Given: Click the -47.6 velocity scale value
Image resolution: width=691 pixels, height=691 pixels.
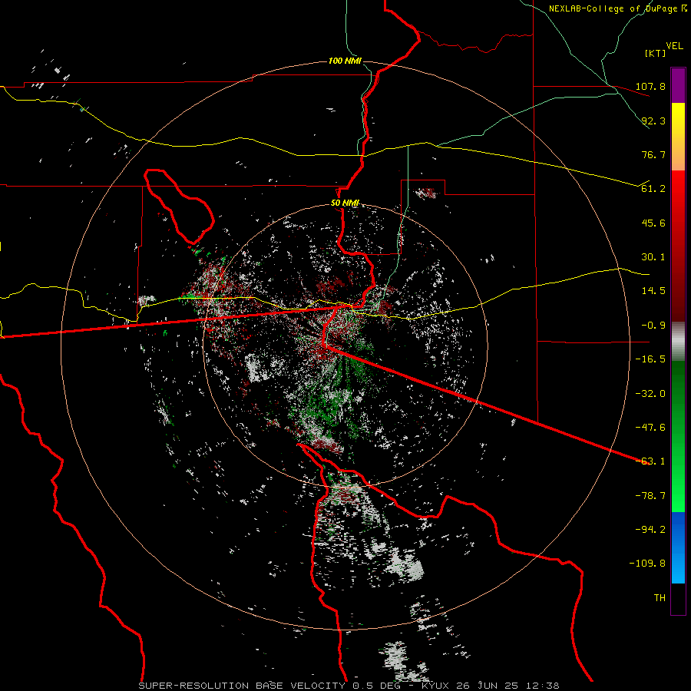Looking at the screenshot, I should [x=650, y=428].
